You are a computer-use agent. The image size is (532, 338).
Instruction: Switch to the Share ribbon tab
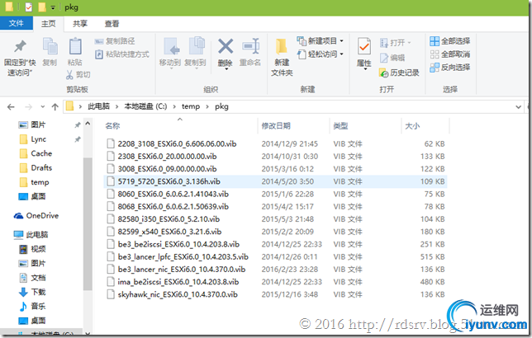click(x=80, y=23)
